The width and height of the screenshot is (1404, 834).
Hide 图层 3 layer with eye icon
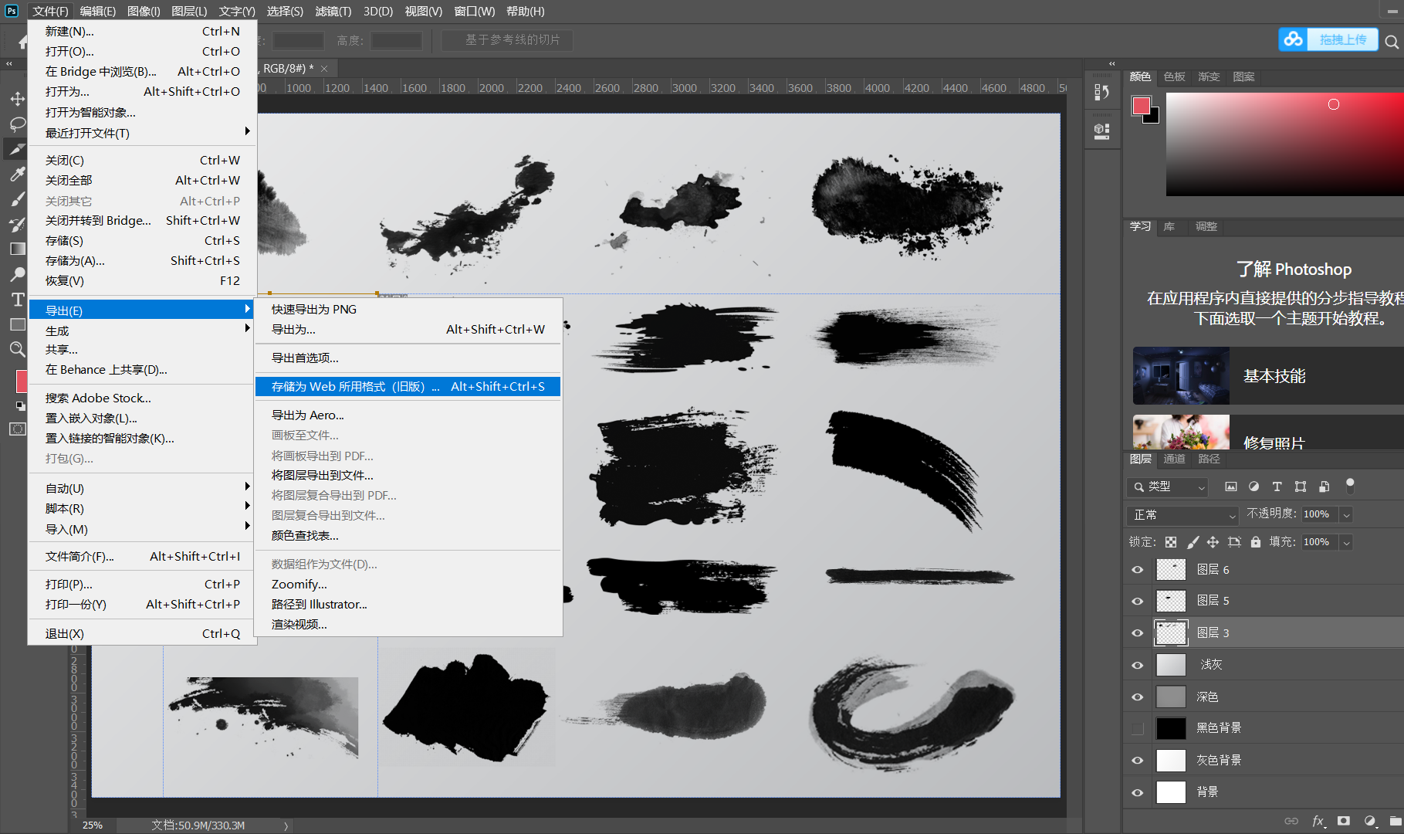tap(1137, 633)
